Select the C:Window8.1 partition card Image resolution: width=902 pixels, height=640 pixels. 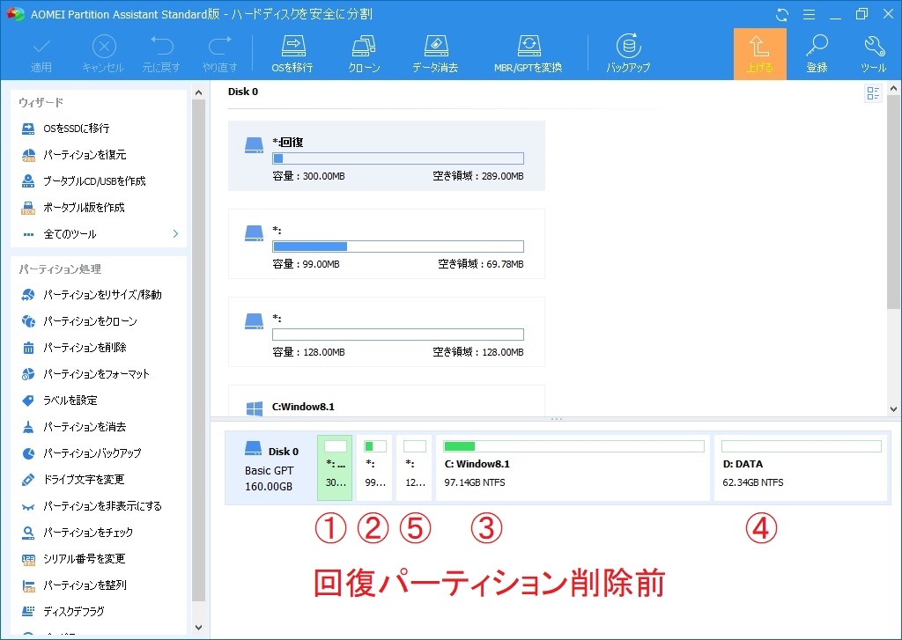coord(387,401)
